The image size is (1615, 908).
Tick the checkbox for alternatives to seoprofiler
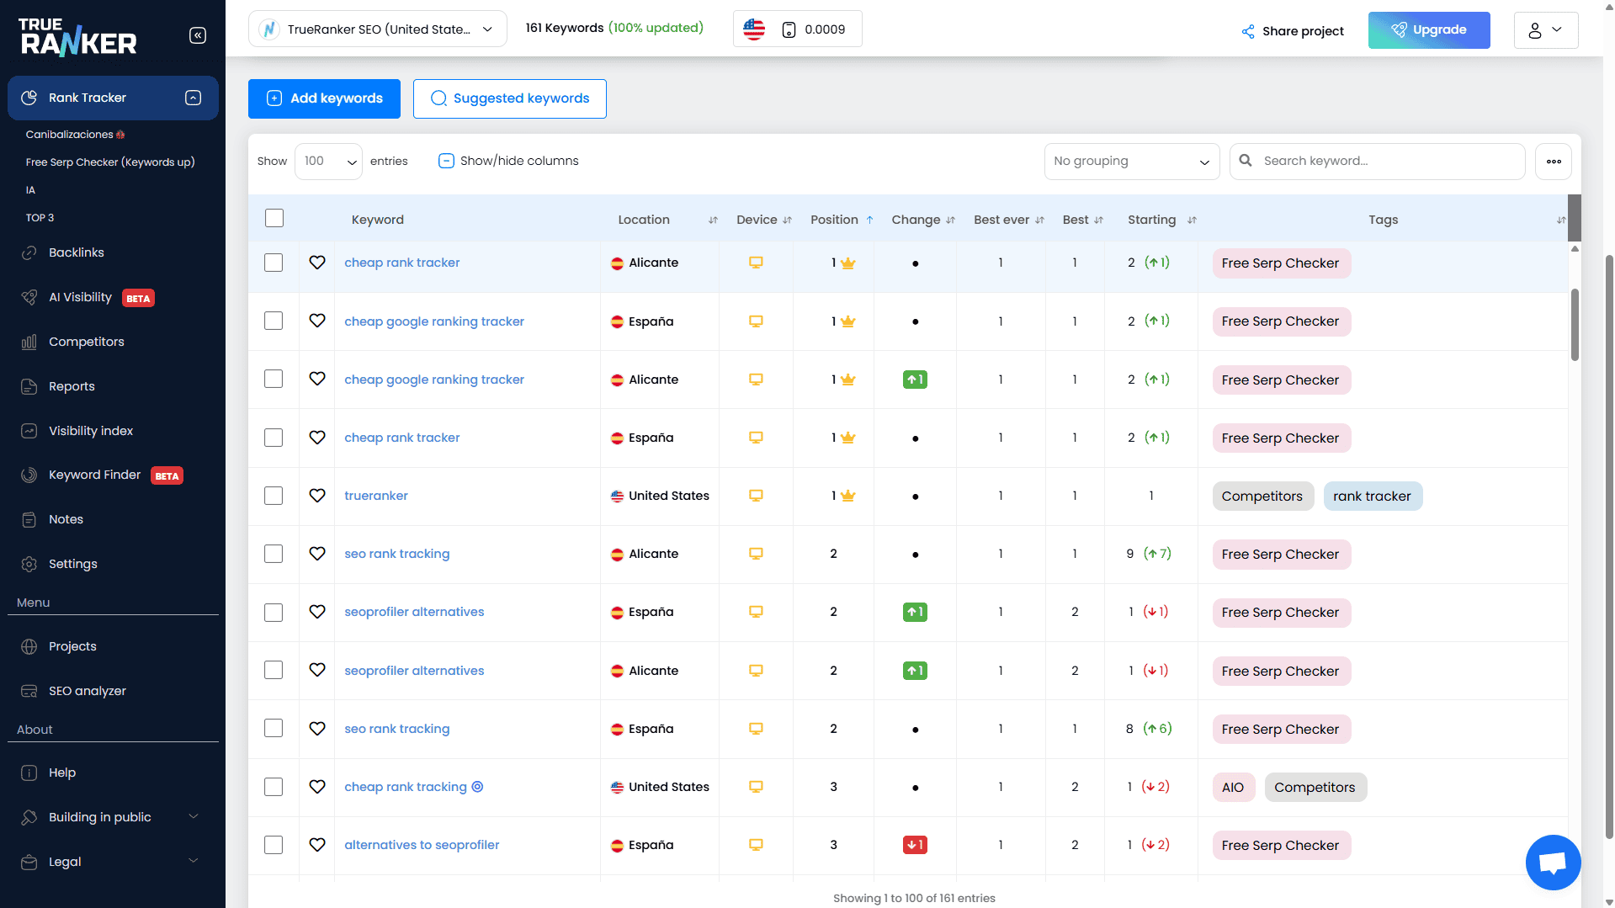[274, 845]
